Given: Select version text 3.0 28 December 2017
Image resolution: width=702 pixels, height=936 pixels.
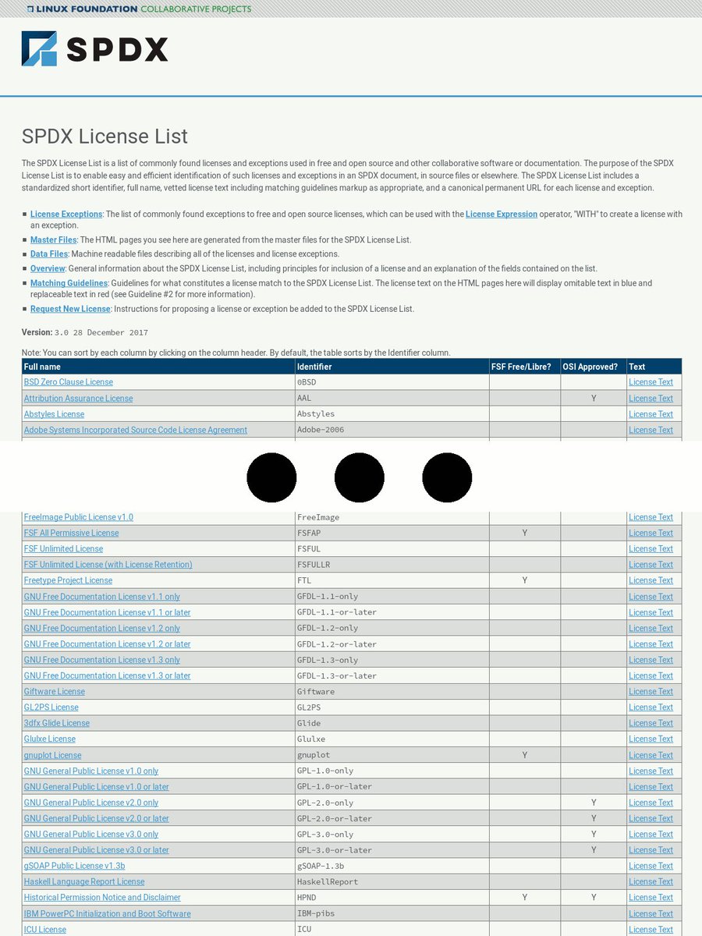Looking at the screenshot, I should pyautogui.click(x=101, y=332).
